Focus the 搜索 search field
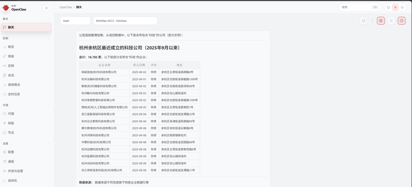 [360, 7]
